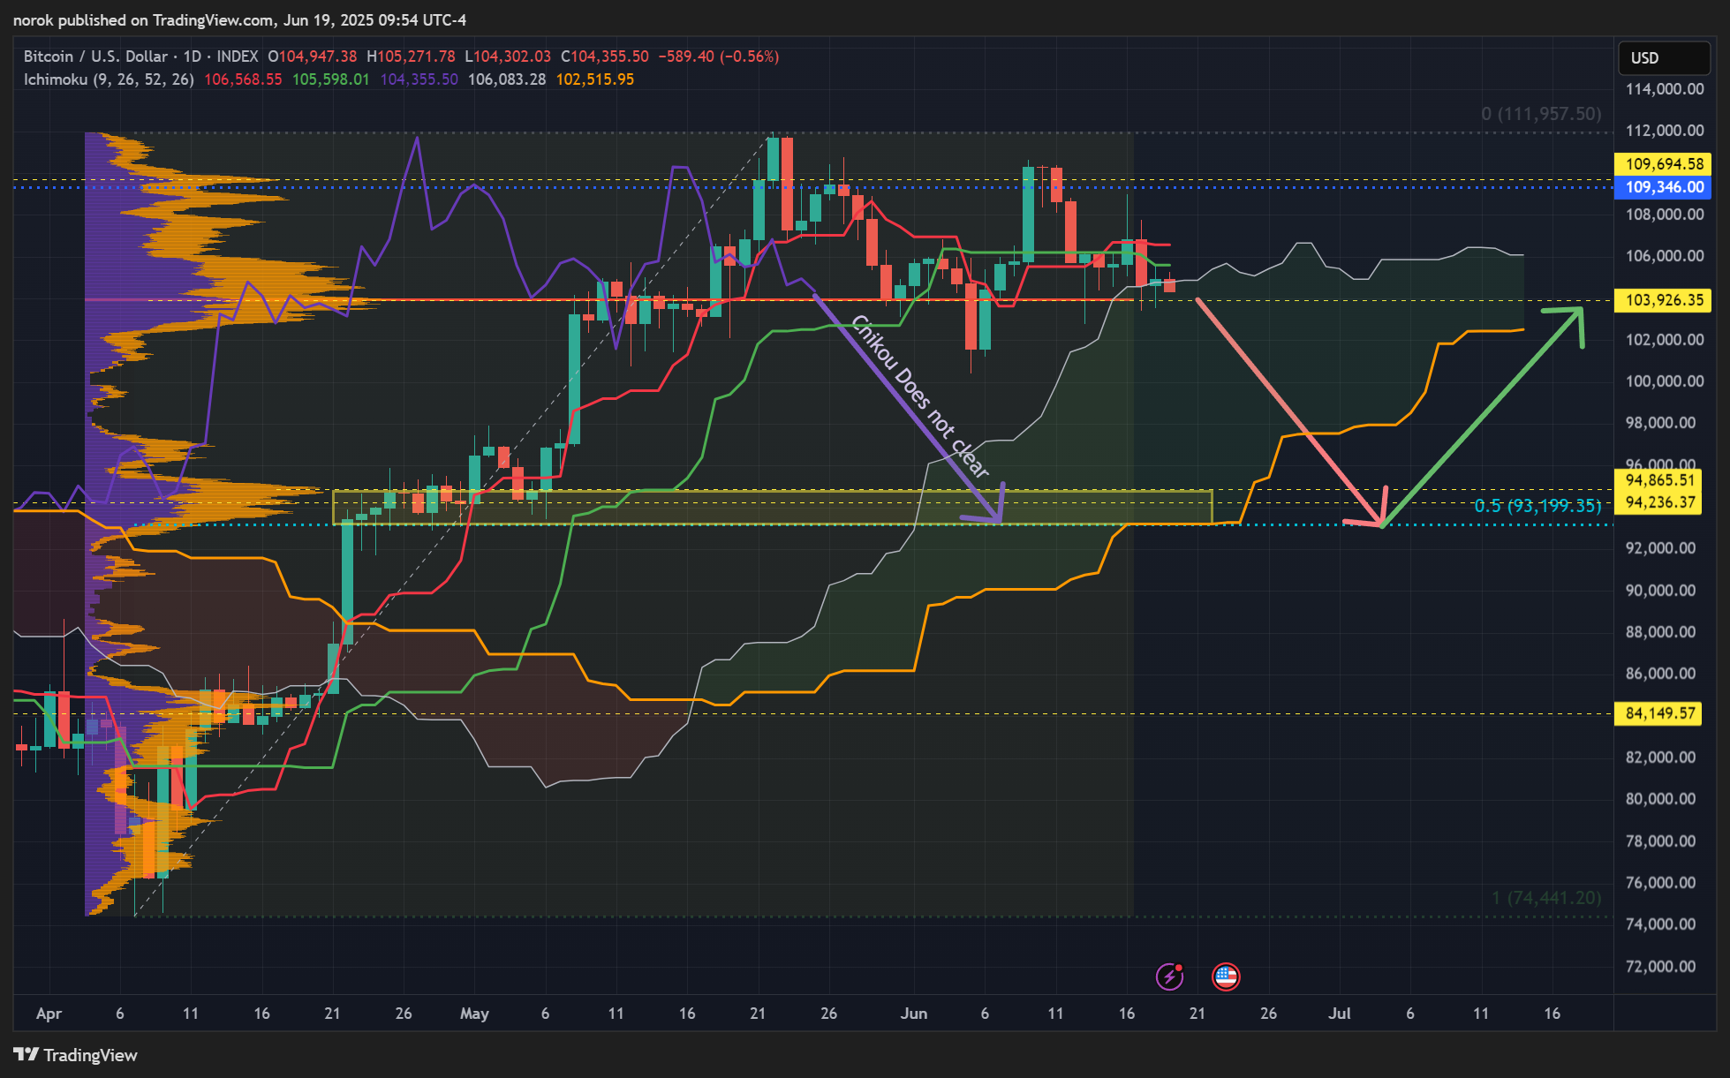This screenshot has width=1730, height=1078.
Task: Click the 94,236.37 price label
Action: [x=1659, y=502]
